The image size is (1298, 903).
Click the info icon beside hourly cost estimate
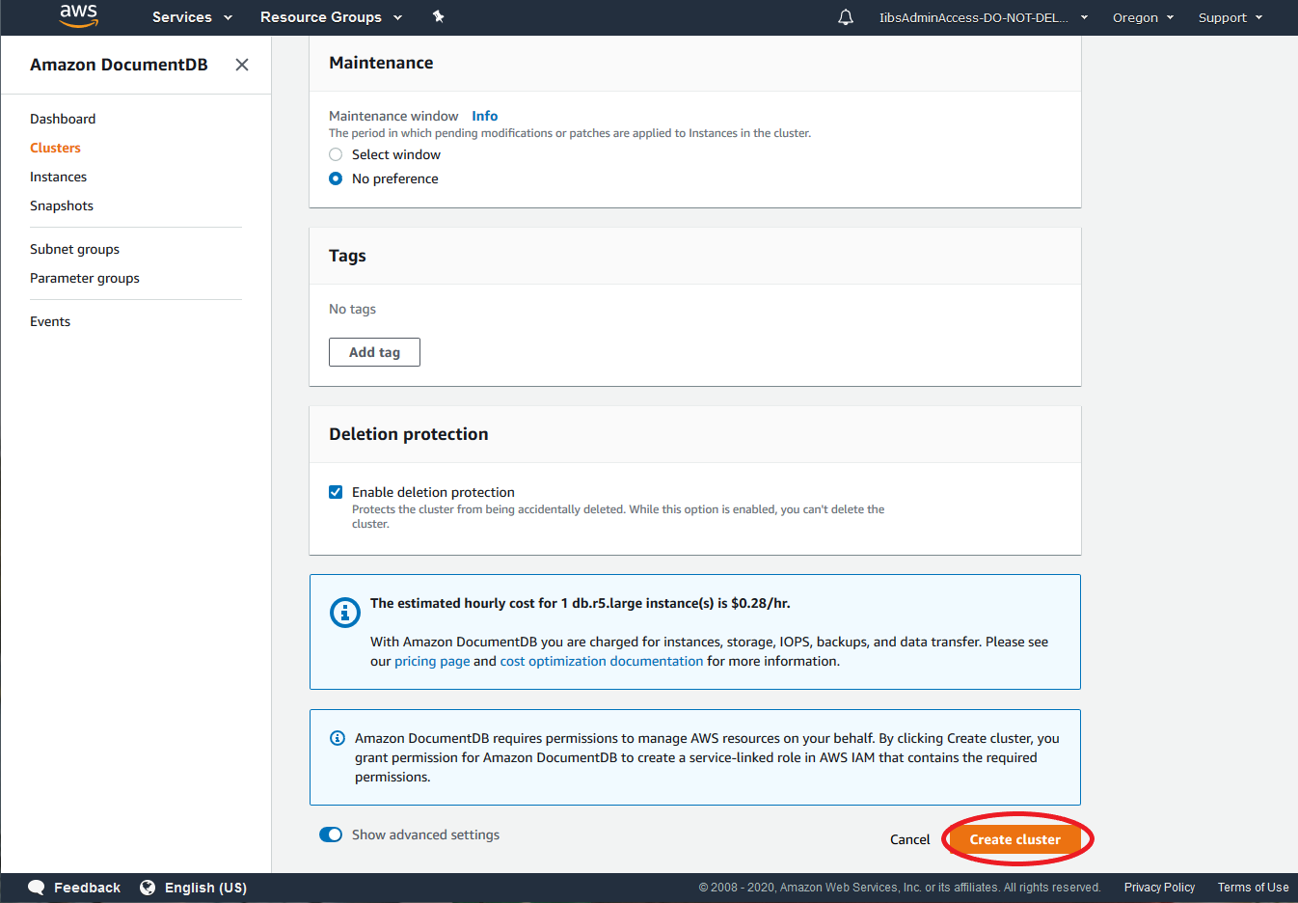(x=344, y=613)
